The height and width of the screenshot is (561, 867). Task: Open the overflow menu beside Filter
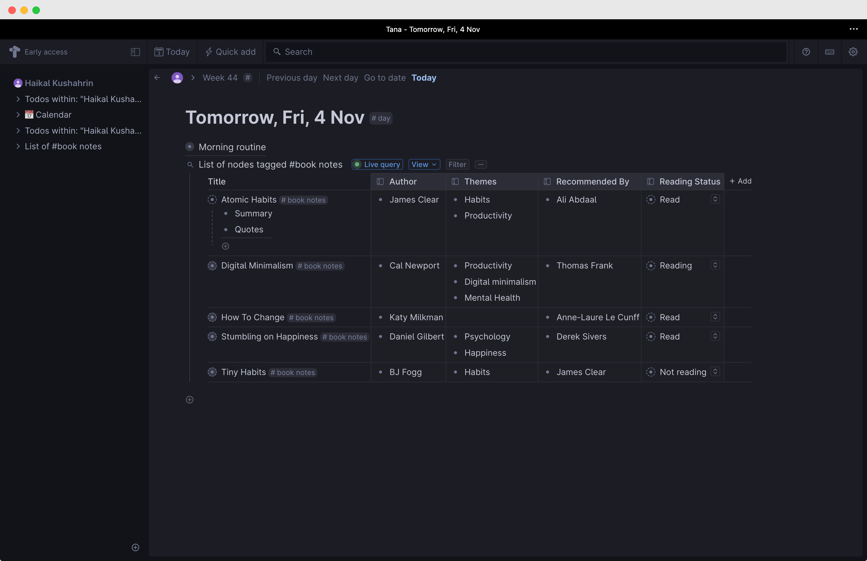point(481,164)
